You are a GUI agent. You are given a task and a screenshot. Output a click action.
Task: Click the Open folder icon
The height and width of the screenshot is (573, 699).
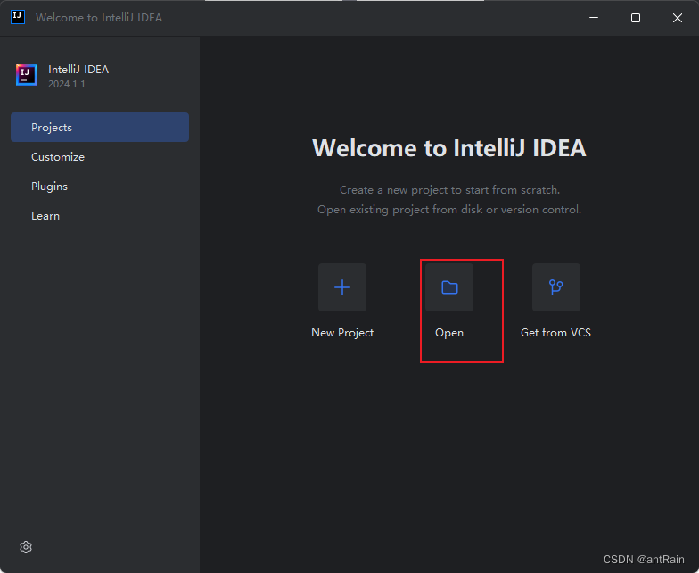[449, 287]
